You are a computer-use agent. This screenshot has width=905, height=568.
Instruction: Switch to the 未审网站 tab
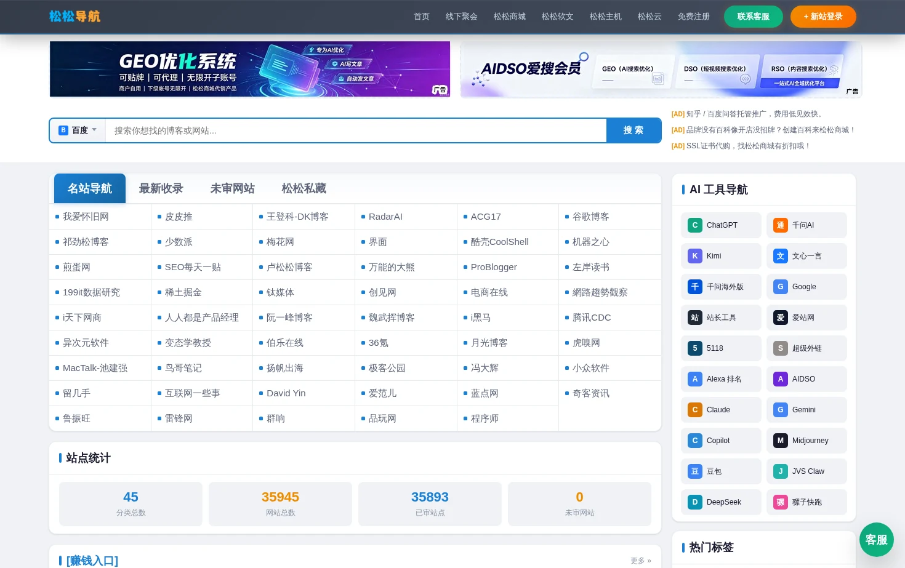pos(233,188)
